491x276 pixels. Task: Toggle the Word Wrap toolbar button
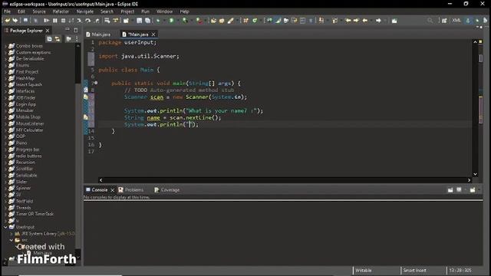(x=295, y=21)
